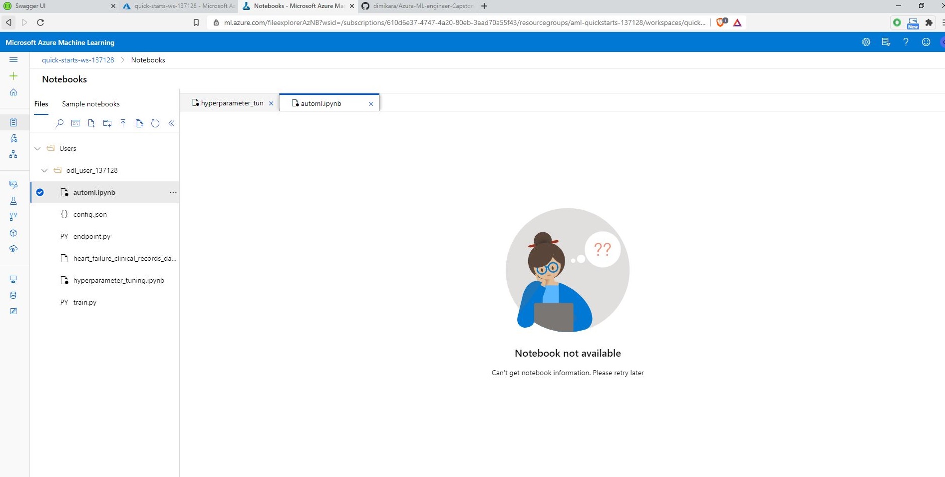Toggle the checkmark on automl.ipynb file
Screen dimensions: 945x477
(40, 192)
